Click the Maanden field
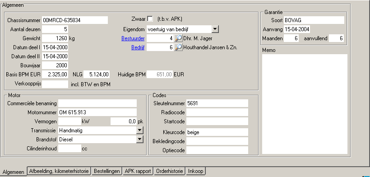This screenshot has height=177, width=370. (x=291, y=38)
